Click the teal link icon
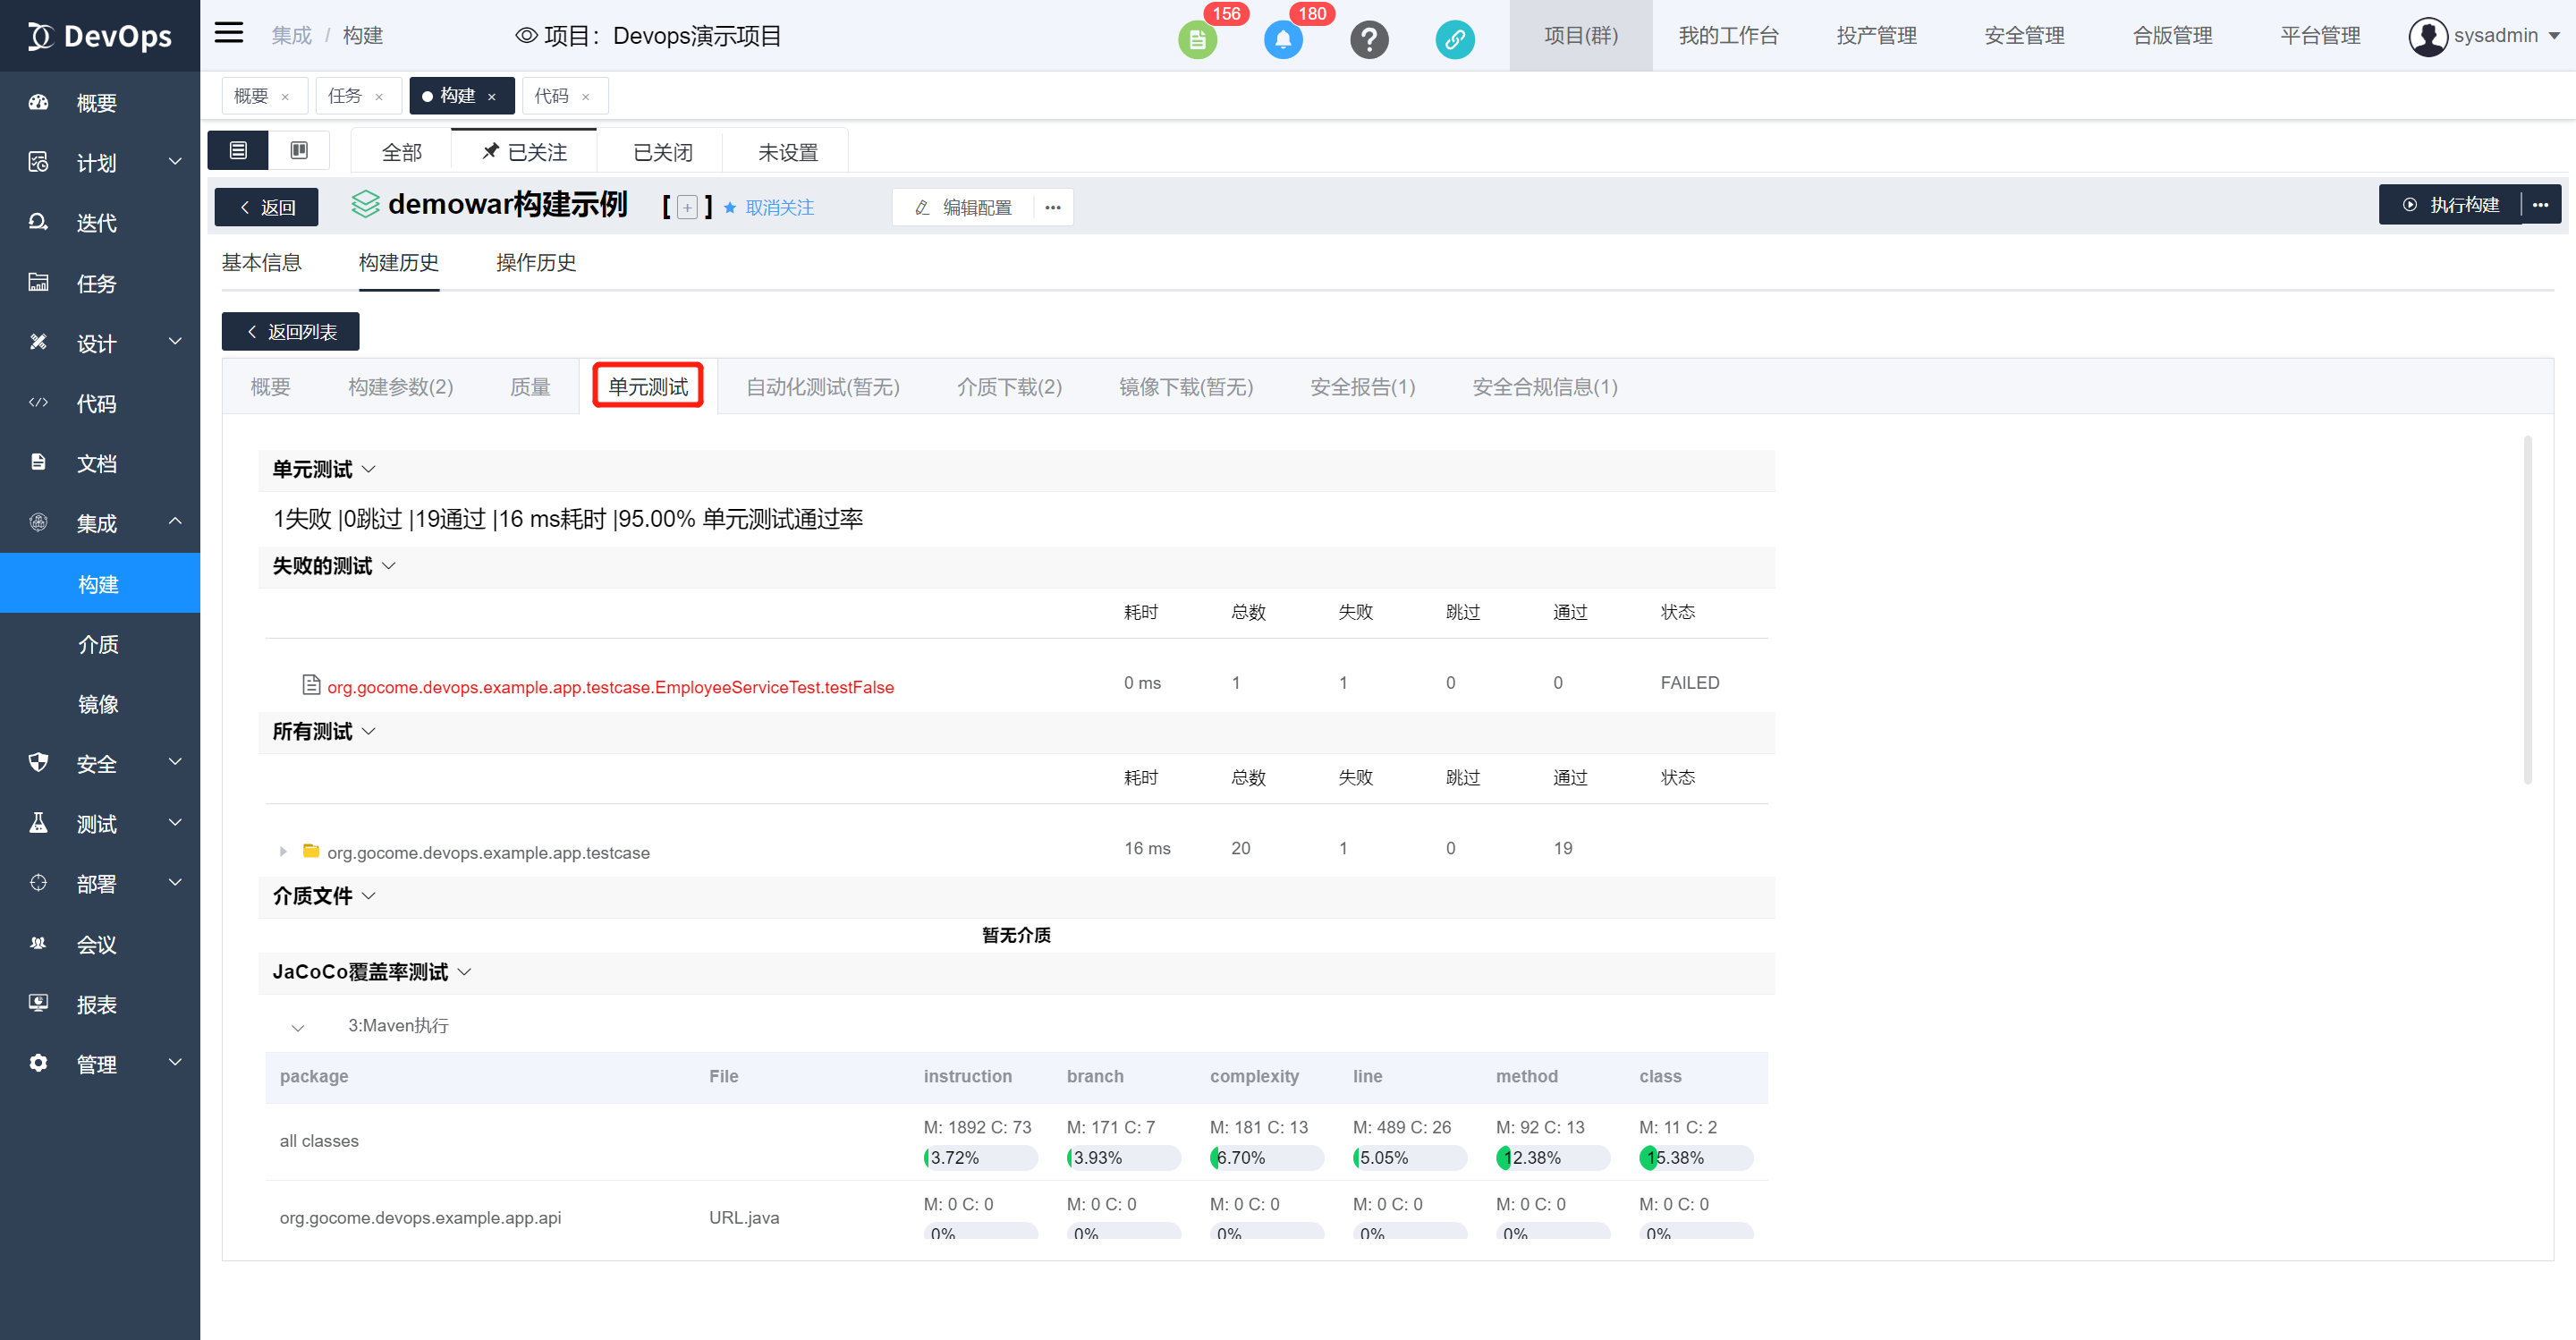 pyautogui.click(x=1455, y=39)
